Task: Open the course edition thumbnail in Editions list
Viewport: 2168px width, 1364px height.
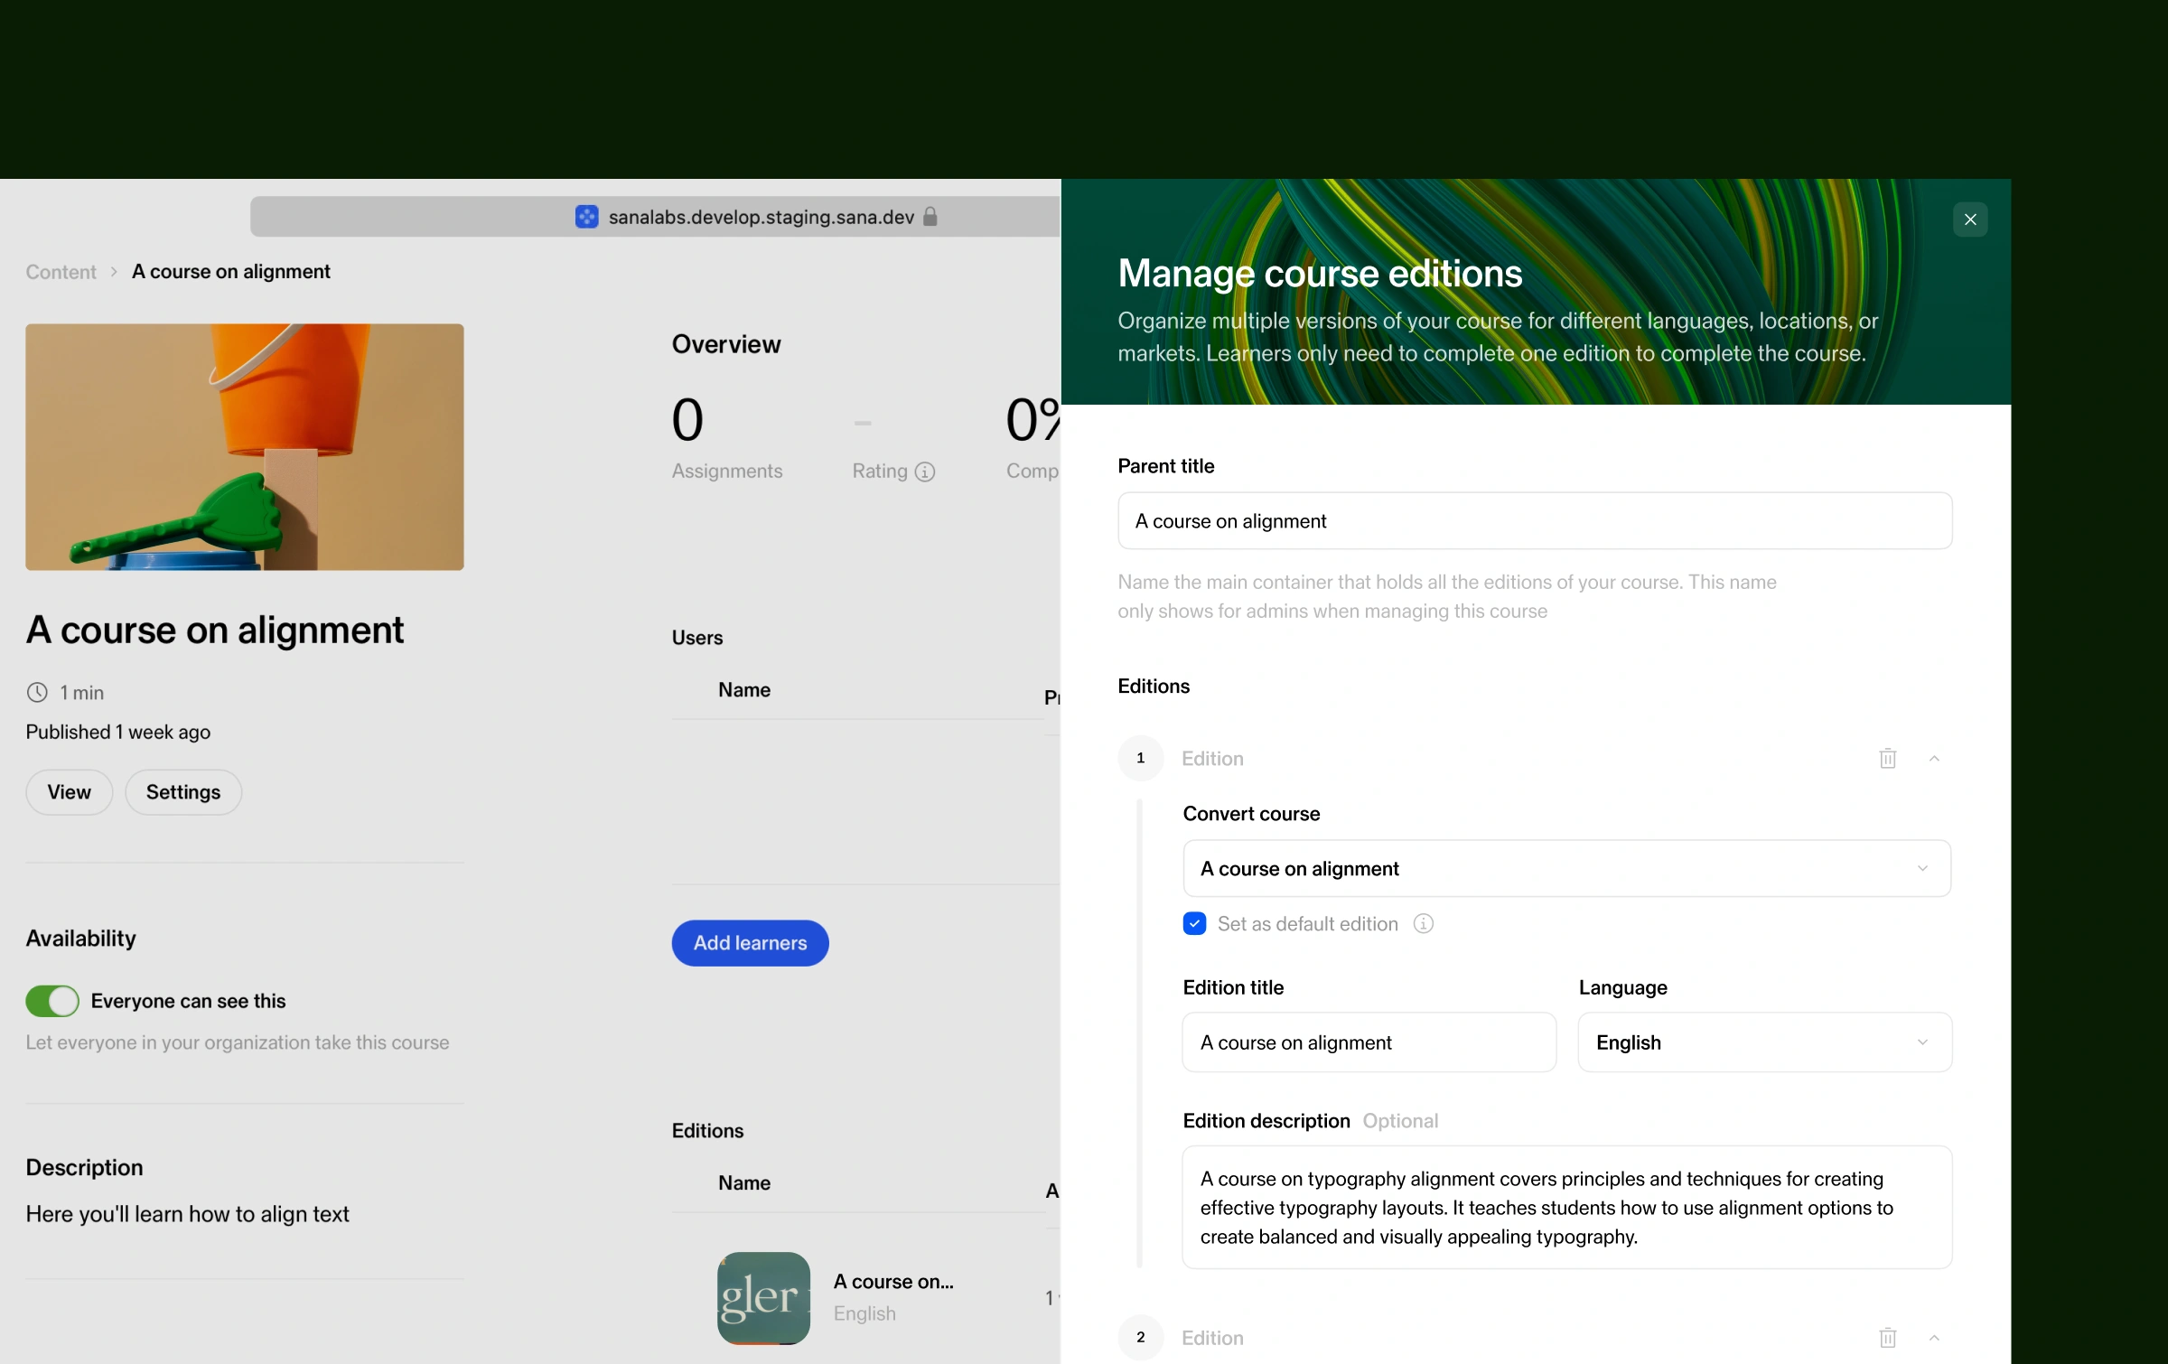Action: coord(763,1298)
